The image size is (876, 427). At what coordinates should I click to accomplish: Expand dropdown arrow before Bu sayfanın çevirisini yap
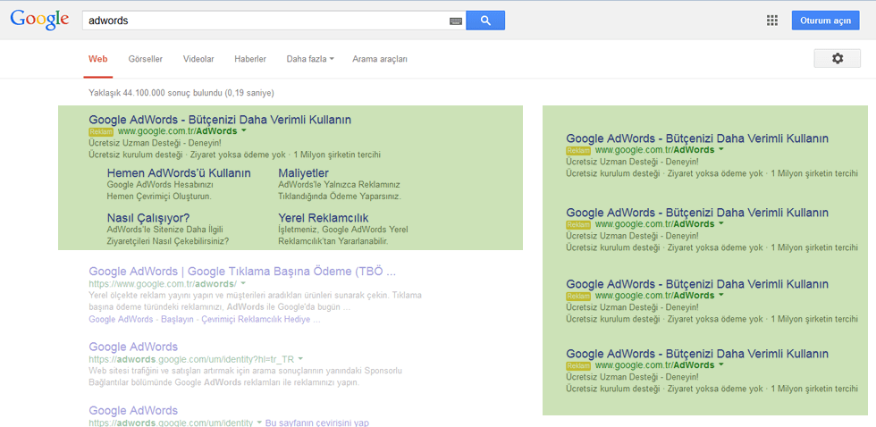coord(258,423)
